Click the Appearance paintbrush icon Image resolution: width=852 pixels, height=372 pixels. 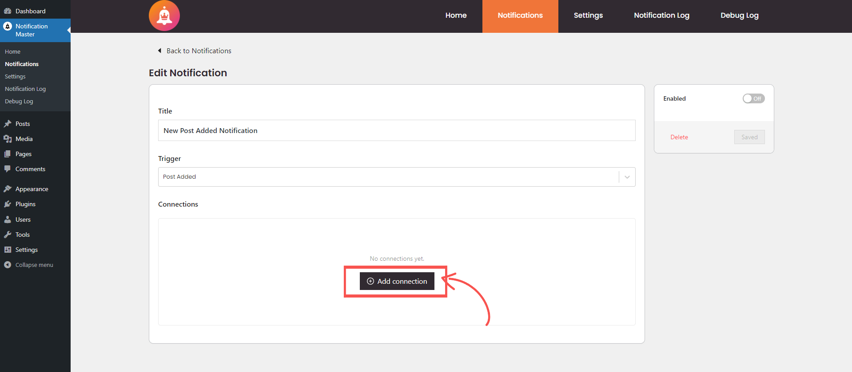pyautogui.click(x=8, y=189)
